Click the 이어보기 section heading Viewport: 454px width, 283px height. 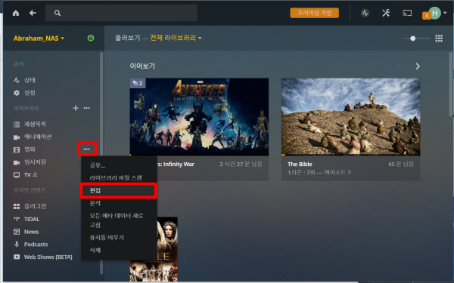[x=142, y=66]
